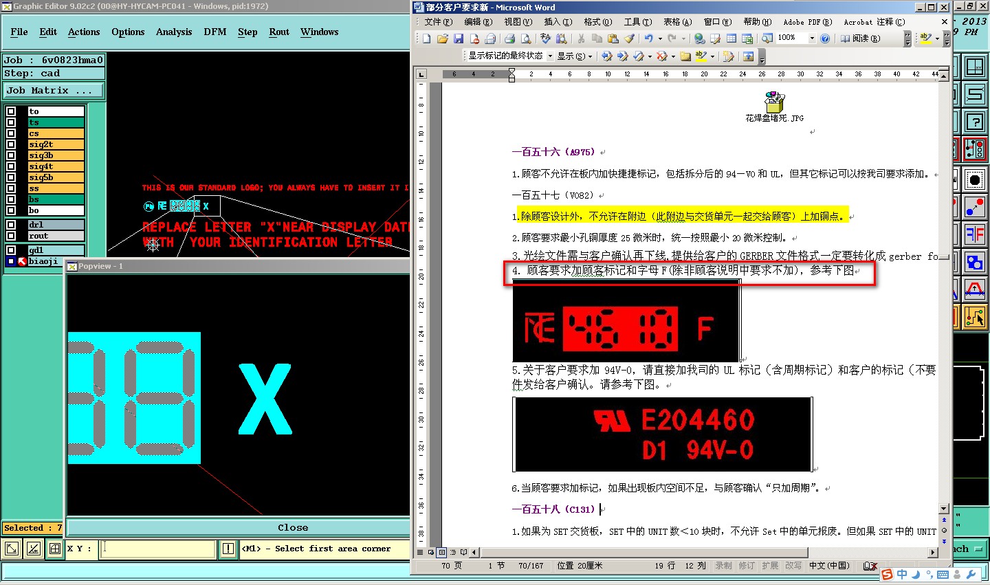990x585 pixels.
Task: Click the black octagon pad icon in sidebar
Action: click(975, 180)
